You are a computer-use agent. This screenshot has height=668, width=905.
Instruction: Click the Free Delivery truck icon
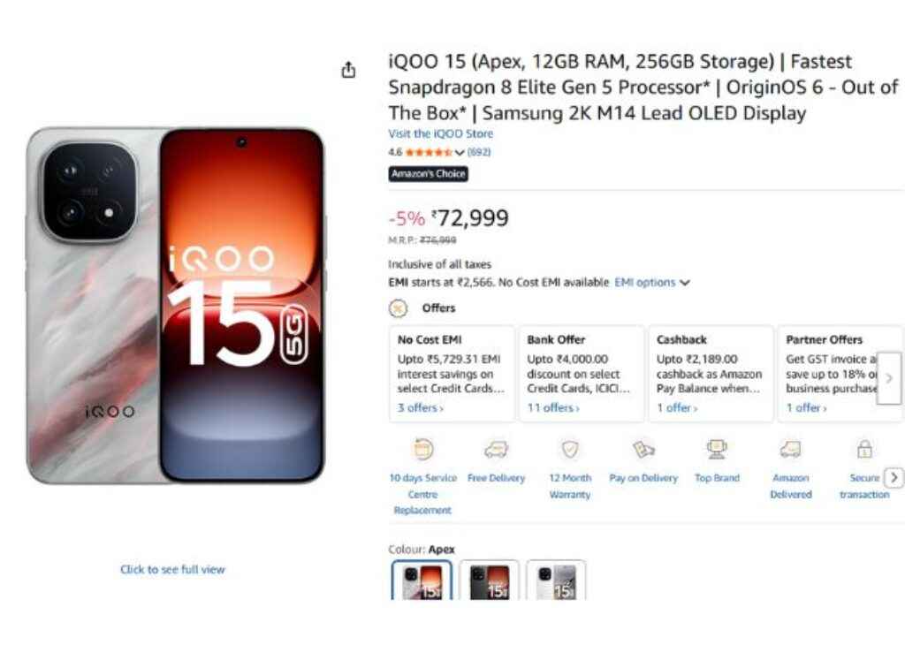pos(496,450)
